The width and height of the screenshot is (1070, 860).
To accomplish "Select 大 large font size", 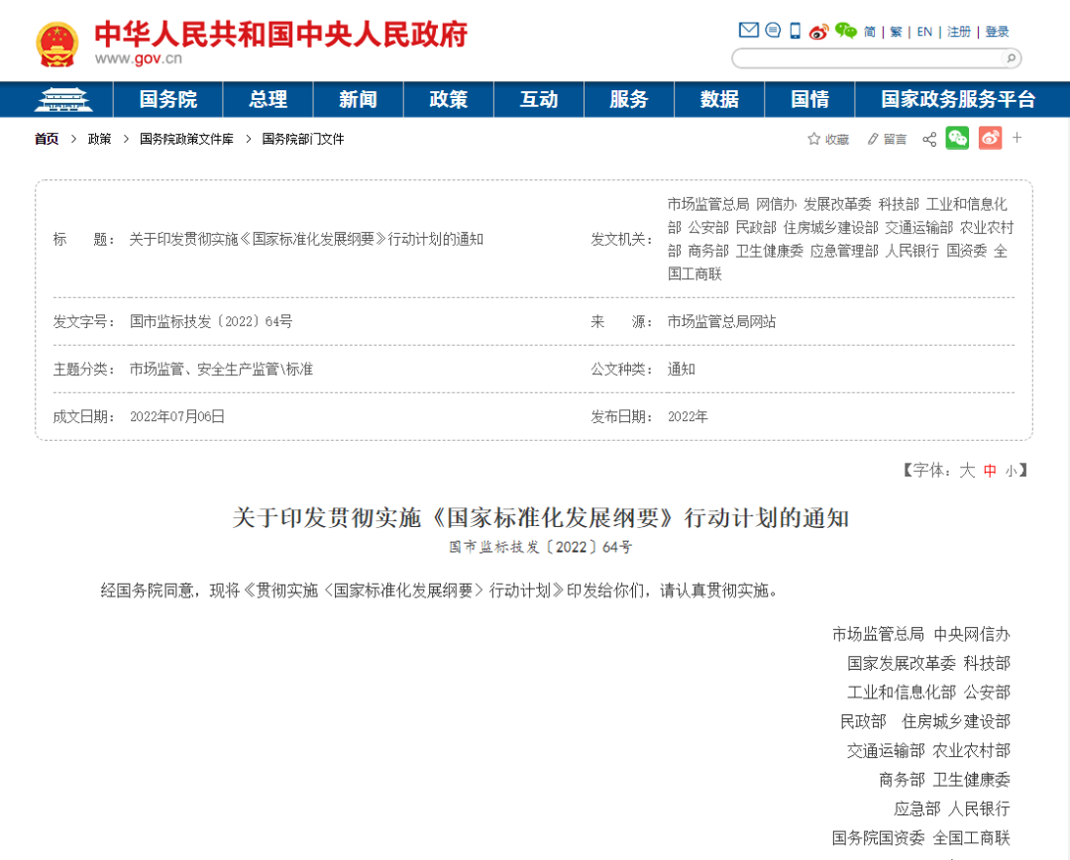I will (x=967, y=473).
